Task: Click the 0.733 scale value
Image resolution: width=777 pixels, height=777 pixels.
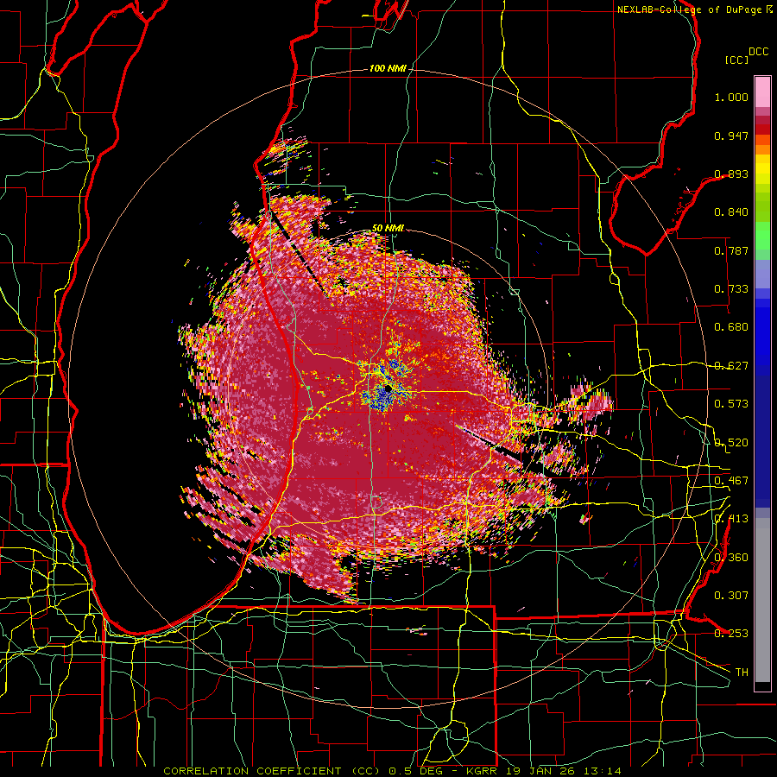Action: 731,289
